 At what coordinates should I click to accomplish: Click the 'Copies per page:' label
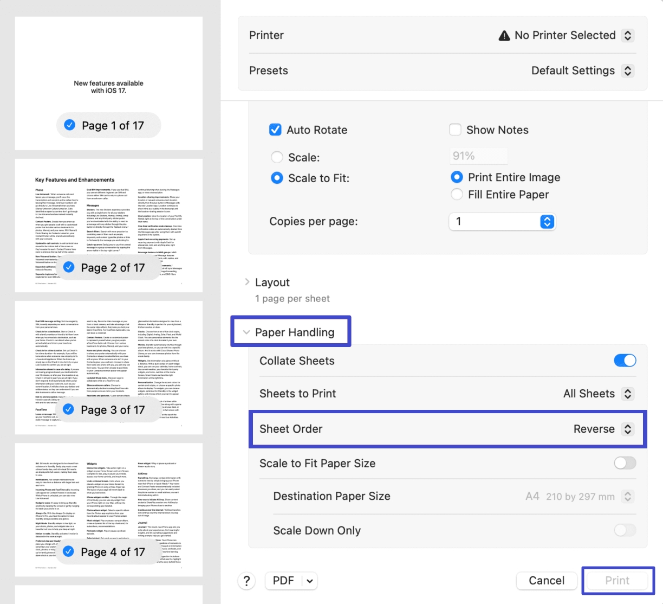314,221
